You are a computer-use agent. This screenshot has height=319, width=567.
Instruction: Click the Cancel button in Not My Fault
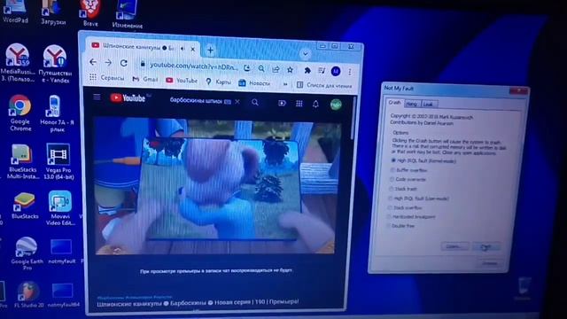(x=489, y=264)
